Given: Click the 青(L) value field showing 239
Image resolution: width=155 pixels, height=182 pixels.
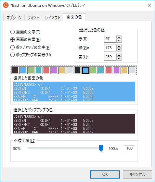Looking at the screenshot, I should click(x=110, y=57).
